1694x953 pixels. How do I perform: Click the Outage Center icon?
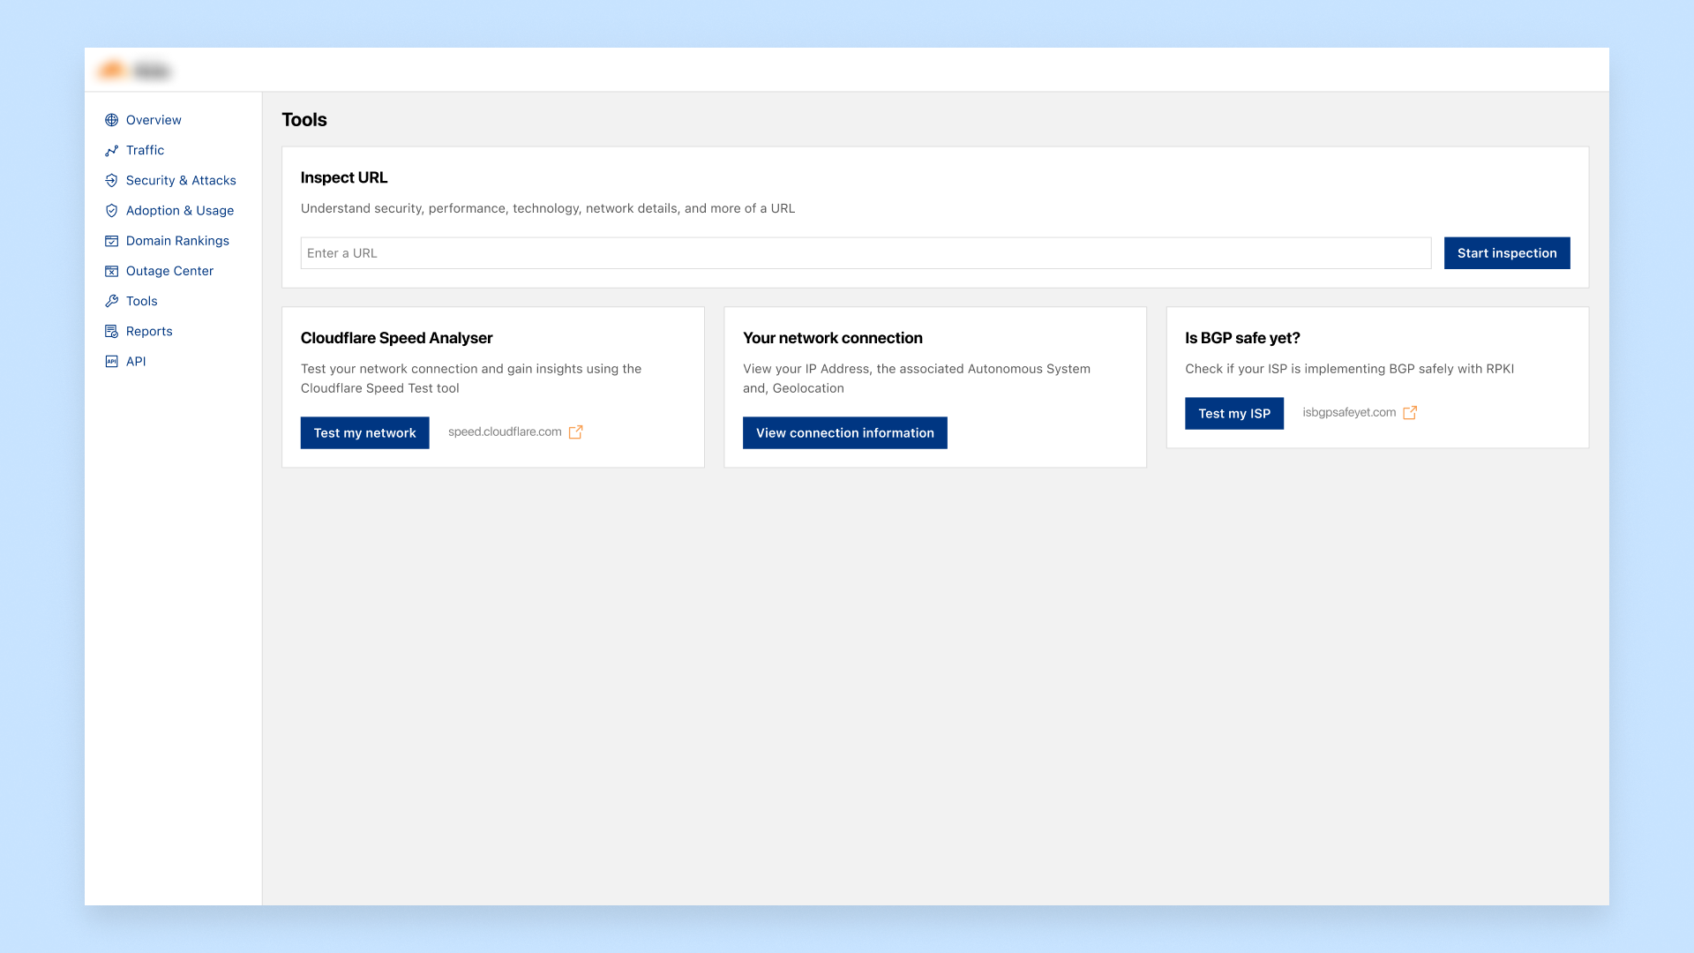pyautogui.click(x=111, y=271)
